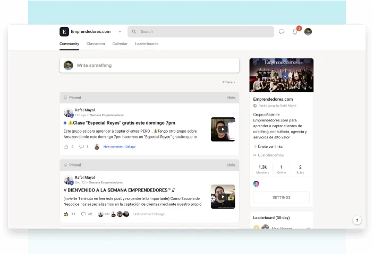The width and height of the screenshot is (374, 254).
Task: Open the profile avatar in header
Action: pos(308,32)
